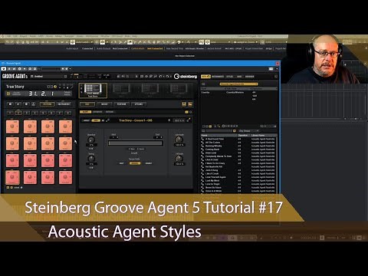The image size is (368, 276).
Task: Click the True Story kit name
Action: click(15, 87)
